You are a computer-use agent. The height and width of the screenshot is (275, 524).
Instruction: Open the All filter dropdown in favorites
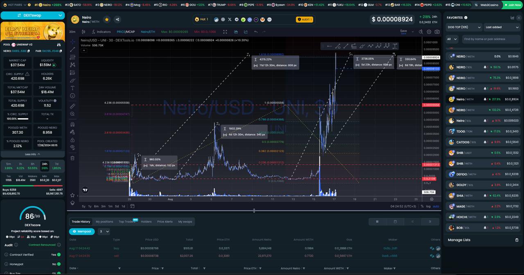452,39
